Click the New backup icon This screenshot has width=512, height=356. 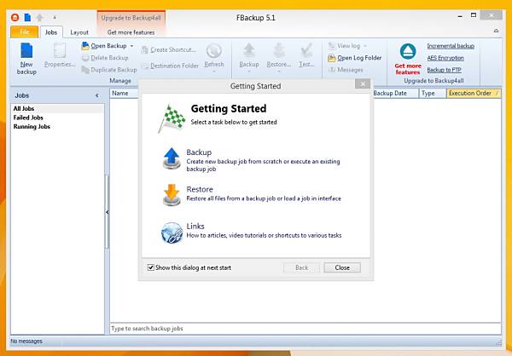pyautogui.click(x=26, y=51)
